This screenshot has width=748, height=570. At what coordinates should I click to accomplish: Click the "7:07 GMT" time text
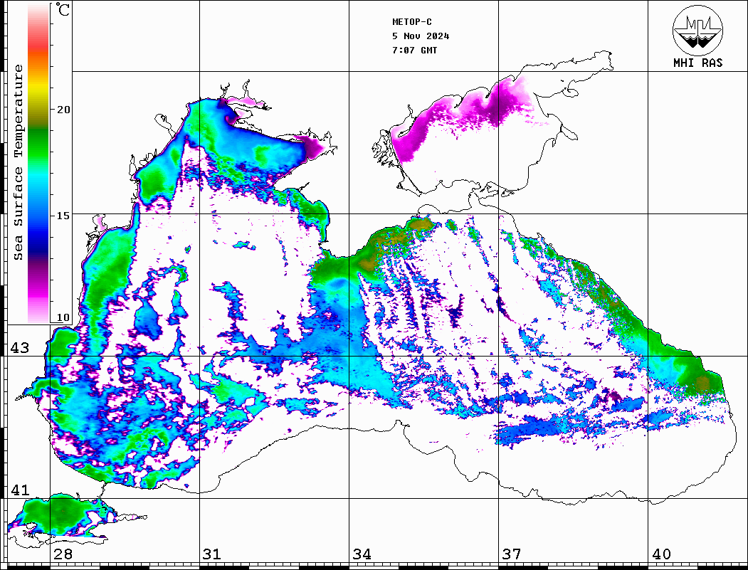414,50
